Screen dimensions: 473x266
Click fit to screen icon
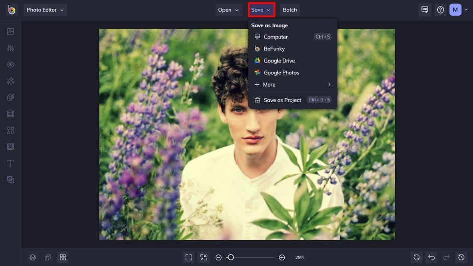[x=189, y=257]
